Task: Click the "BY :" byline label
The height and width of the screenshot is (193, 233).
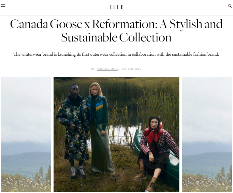Action: (93, 69)
